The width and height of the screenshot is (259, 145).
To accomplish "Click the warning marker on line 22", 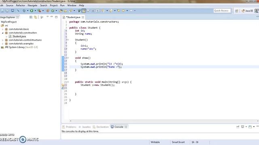I will [63, 85].
